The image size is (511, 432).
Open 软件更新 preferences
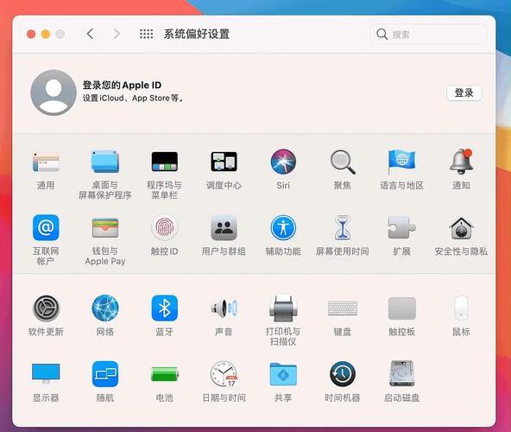click(46, 308)
